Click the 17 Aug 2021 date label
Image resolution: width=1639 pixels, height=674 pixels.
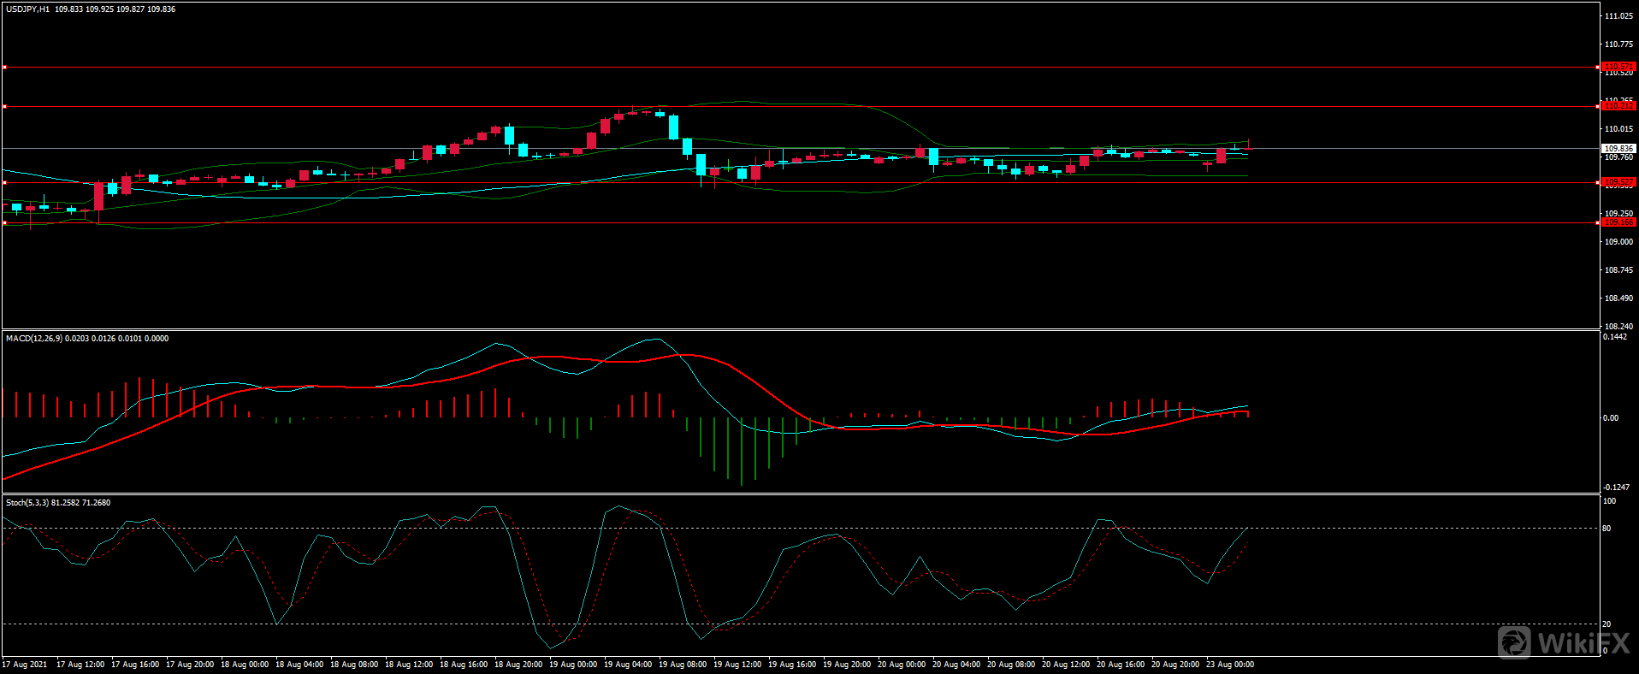26,665
